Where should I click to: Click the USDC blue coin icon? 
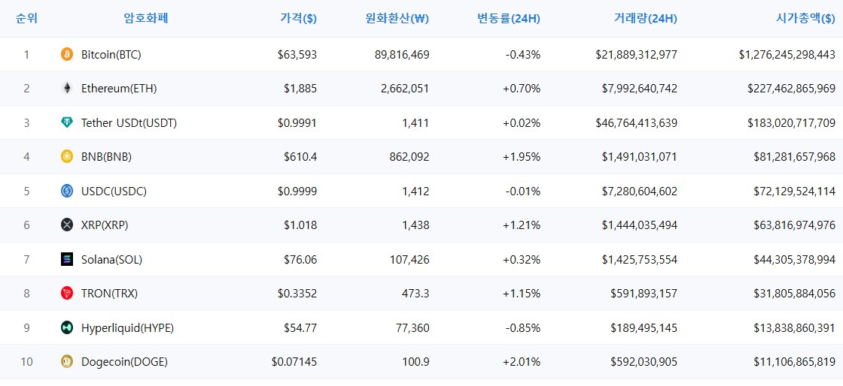click(x=67, y=191)
